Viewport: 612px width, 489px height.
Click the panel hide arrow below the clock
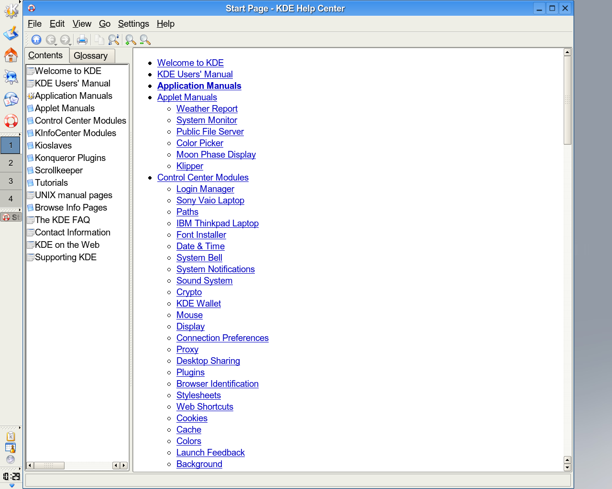[12, 485]
